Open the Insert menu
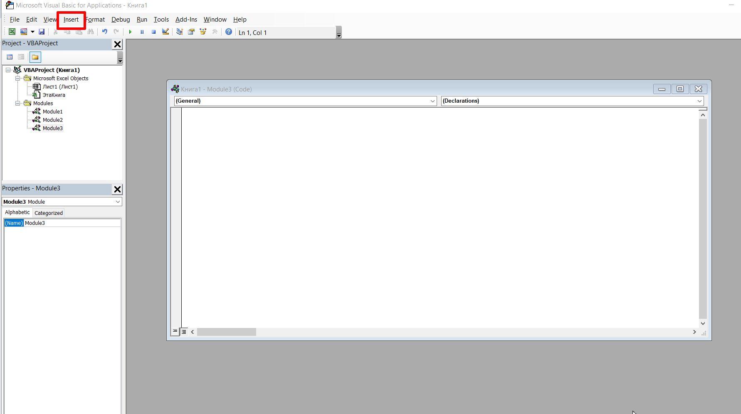Screen dimensions: 741x414 (x=71, y=20)
